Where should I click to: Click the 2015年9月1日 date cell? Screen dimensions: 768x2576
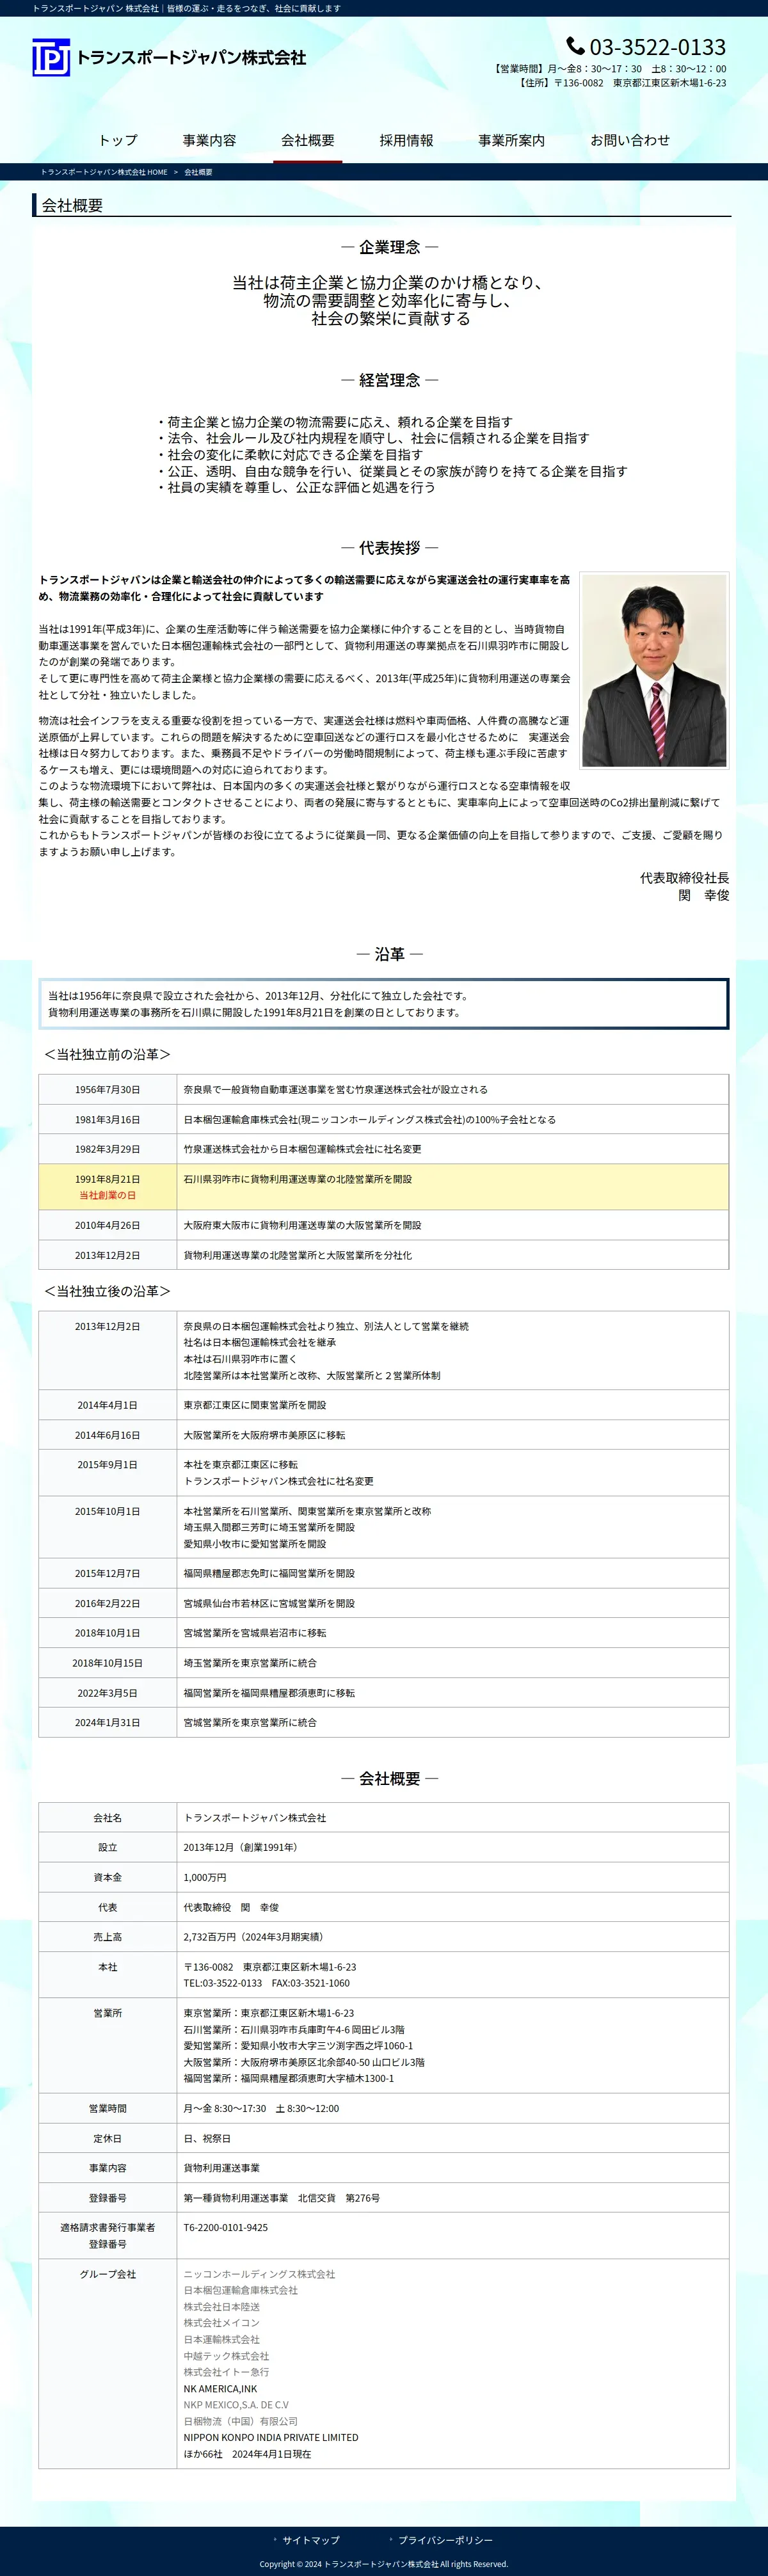coord(107,1472)
